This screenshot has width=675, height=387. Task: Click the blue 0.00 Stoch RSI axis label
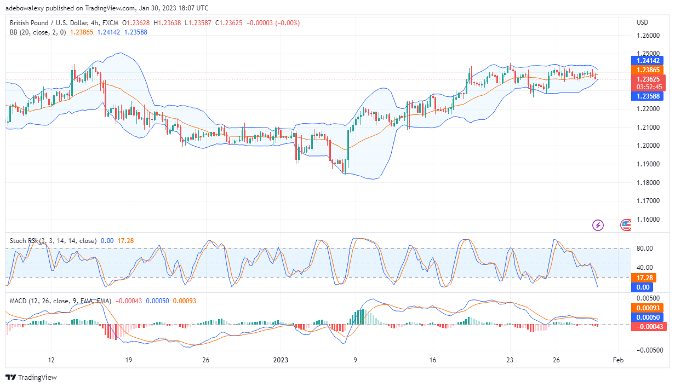pyautogui.click(x=643, y=287)
